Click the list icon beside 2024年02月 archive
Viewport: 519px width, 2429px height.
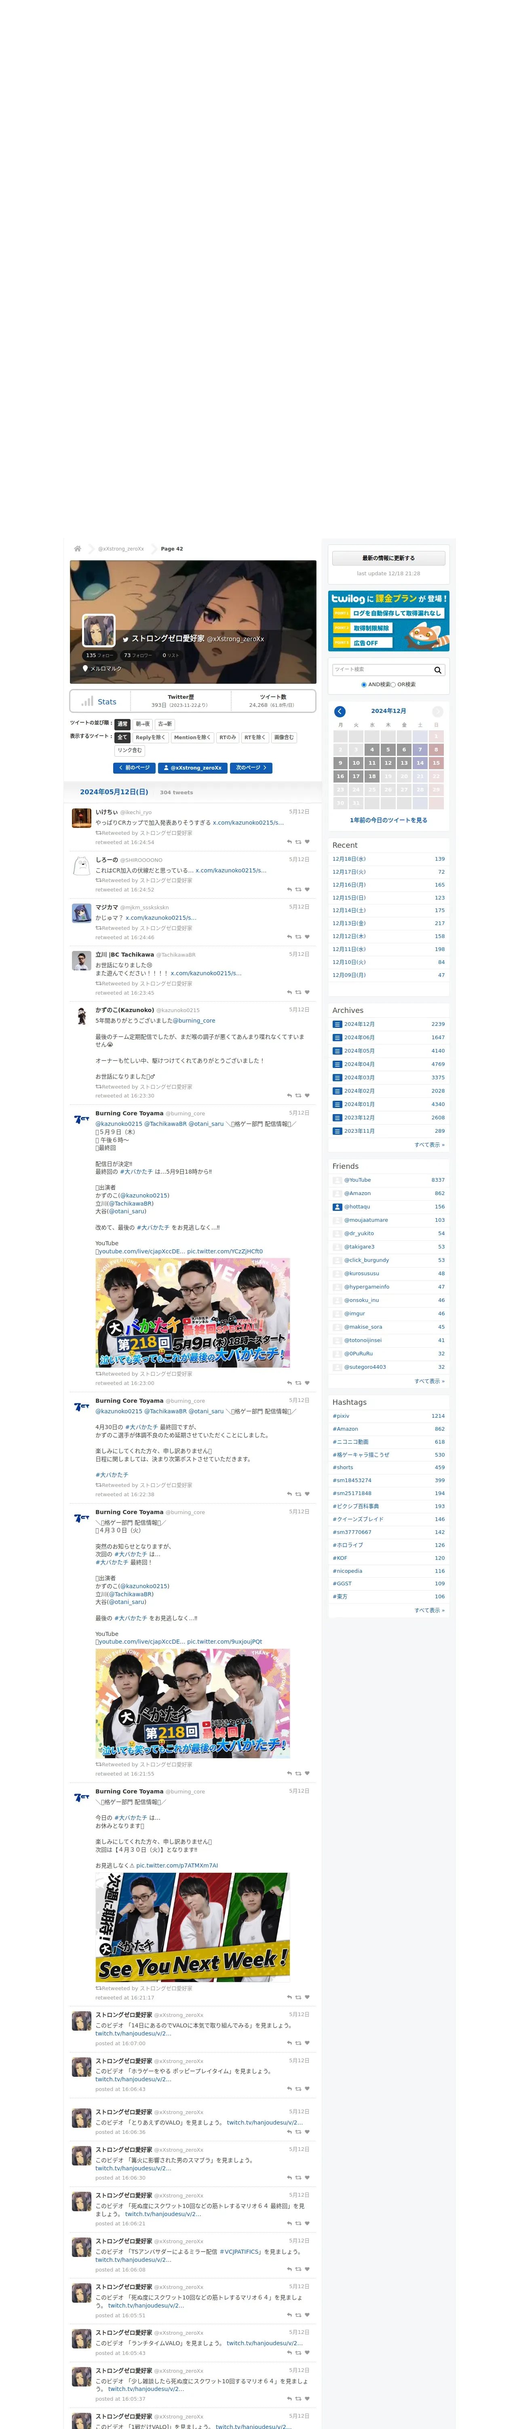tap(337, 1091)
